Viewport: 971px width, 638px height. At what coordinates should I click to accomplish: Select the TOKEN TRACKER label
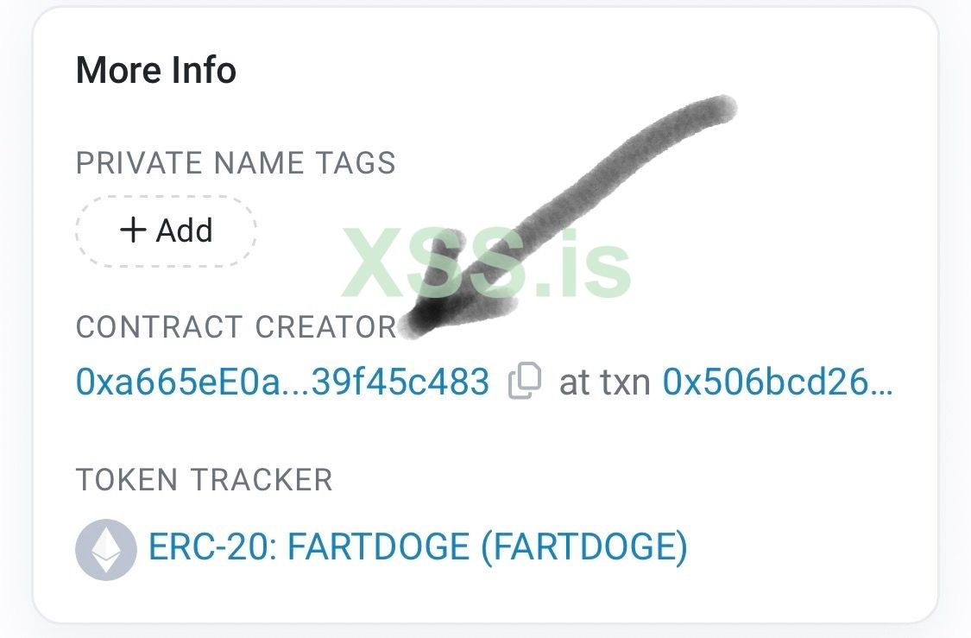(x=204, y=480)
